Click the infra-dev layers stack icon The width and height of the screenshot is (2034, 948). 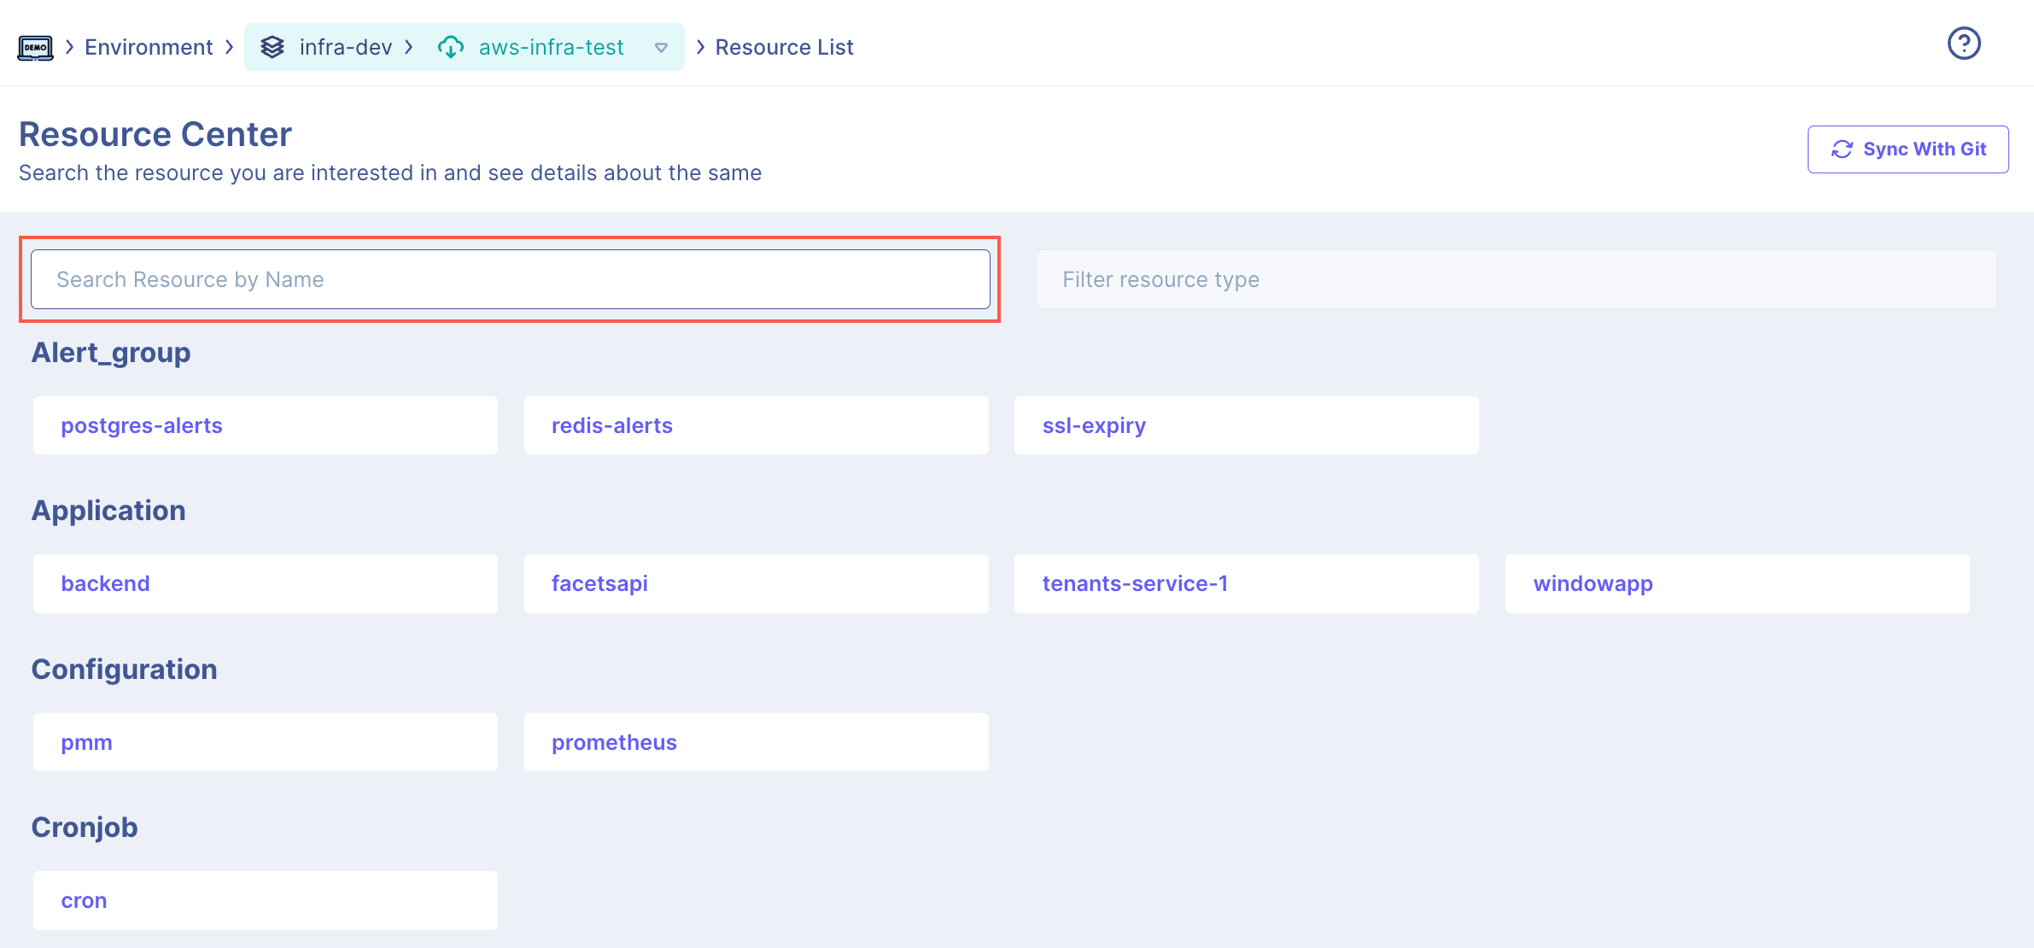[272, 47]
